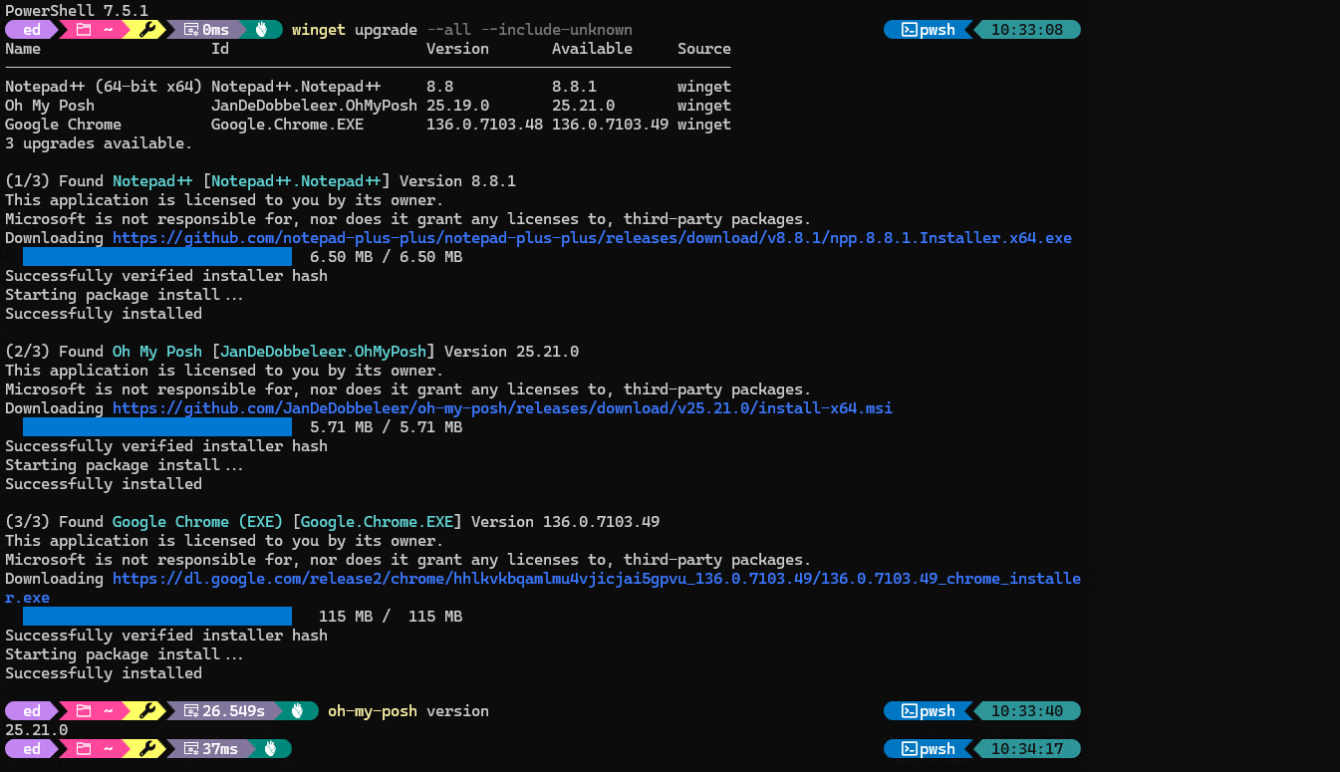The width and height of the screenshot is (1340, 772).
Task: Click pwsh terminal icon next to 10:34:17
Action: (x=909, y=749)
